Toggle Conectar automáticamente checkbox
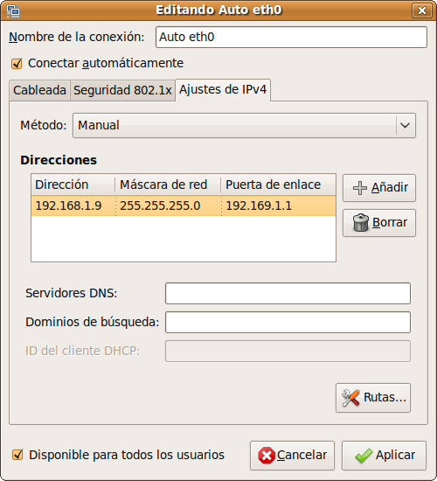This screenshot has height=481, width=437. pos(17,64)
